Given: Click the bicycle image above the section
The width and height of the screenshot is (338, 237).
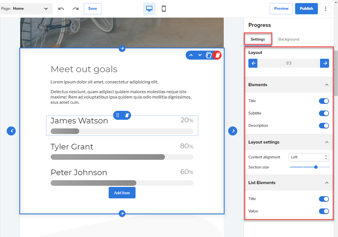Looking at the screenshot, I should (x=122, y=32).
